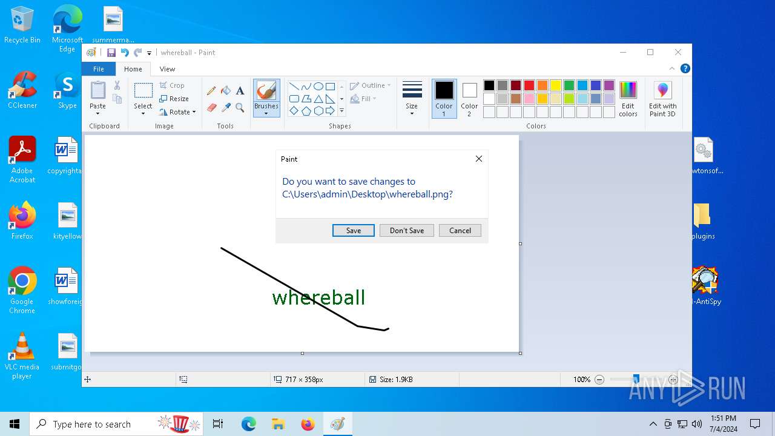Select the Text tool
Image resolution: width=775 pixels, height=436 pixels.
click(240, 91)
